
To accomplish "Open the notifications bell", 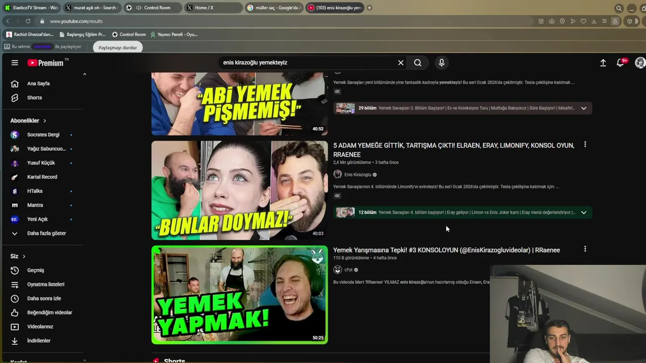I will (x=620, y=63).
